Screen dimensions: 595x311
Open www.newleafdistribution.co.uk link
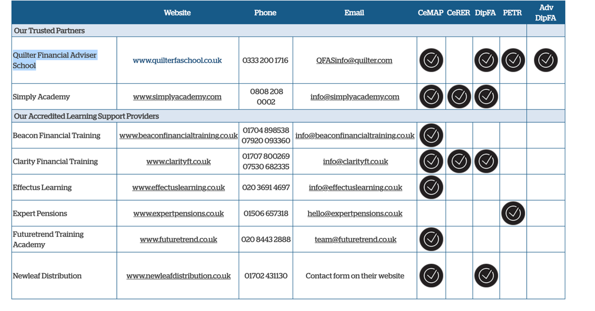178,276
